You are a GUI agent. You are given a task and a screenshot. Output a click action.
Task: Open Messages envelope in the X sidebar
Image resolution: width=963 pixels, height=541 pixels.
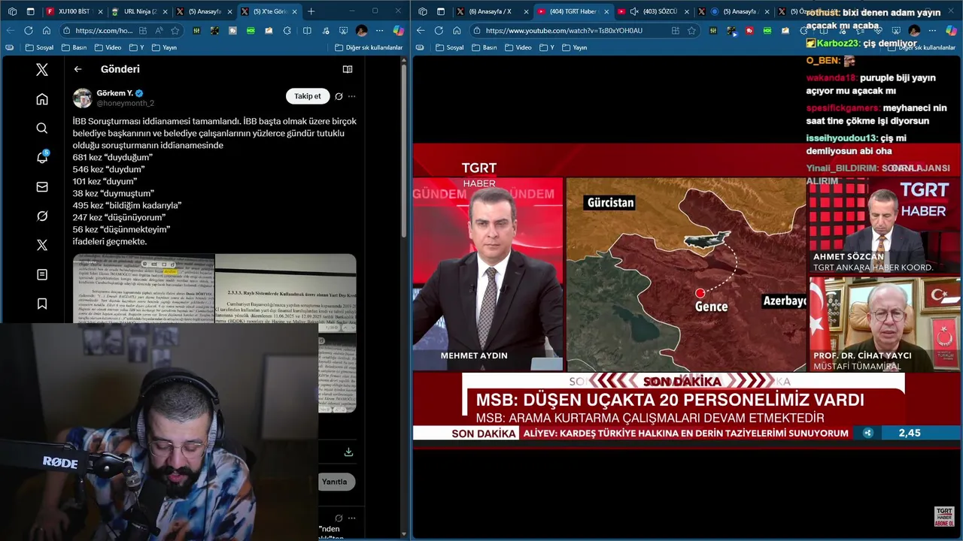[42, 186]
